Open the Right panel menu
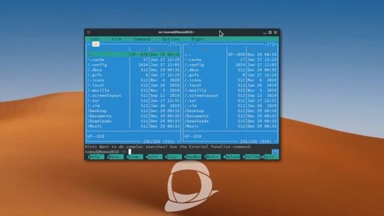This screenshot has width=384, height=216. pyautogui.click(x=197, y=39)
